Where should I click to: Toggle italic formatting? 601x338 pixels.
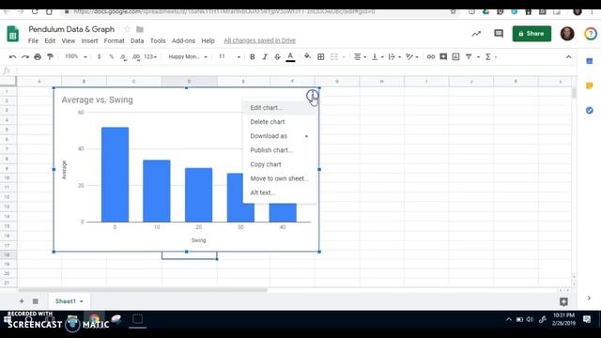pyautogui.click(x=265, y=56)
